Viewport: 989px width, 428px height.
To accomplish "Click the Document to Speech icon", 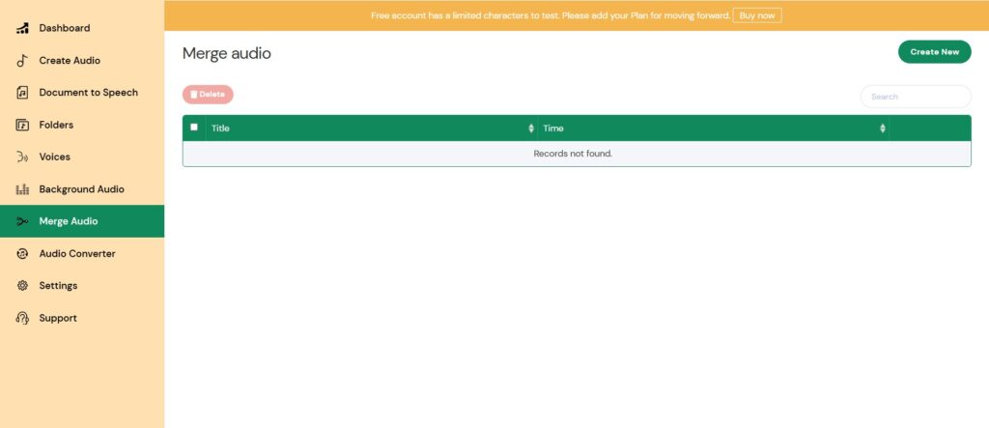I will 22,93.
